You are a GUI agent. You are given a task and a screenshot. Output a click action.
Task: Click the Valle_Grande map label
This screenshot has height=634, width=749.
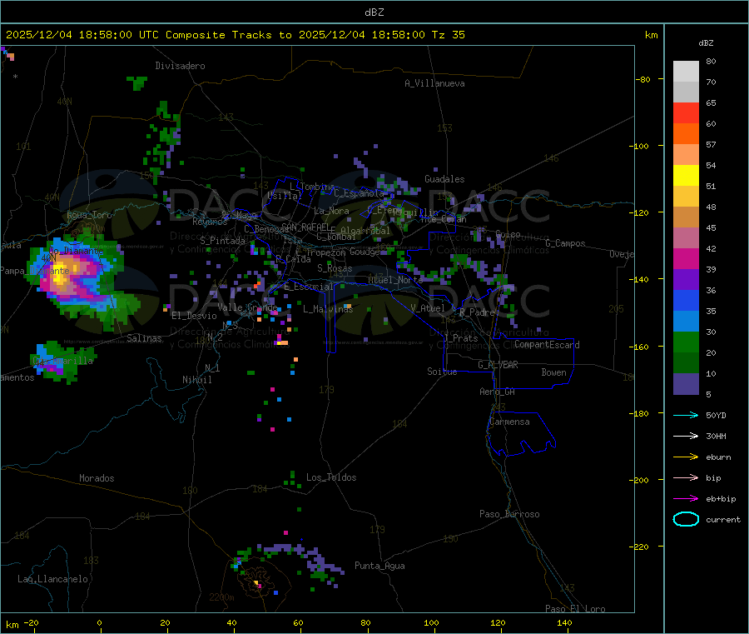coord(247,307)
